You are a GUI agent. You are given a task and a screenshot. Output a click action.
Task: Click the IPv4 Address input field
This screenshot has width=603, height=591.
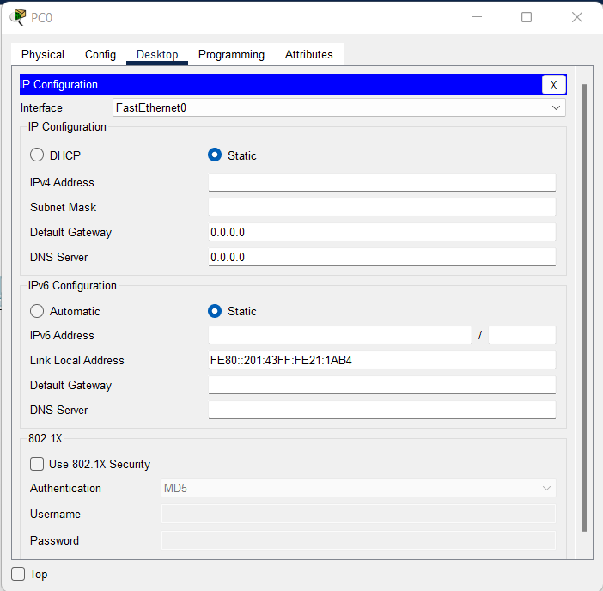point(381,182)
